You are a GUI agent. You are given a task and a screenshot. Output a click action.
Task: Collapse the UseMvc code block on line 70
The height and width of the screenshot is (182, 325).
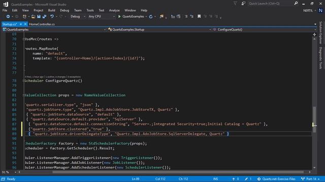point(24,39)
